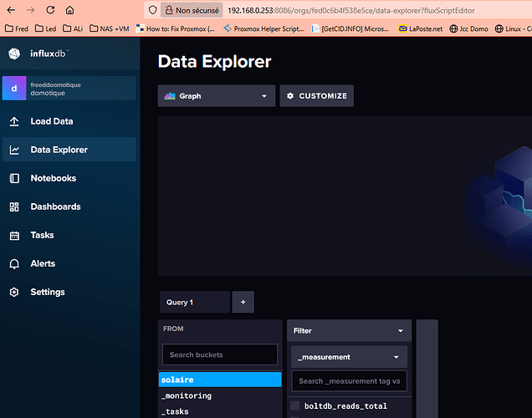Open the browser home page icon
The width and height of the screenshot is (532, 418).
[70, 10]
